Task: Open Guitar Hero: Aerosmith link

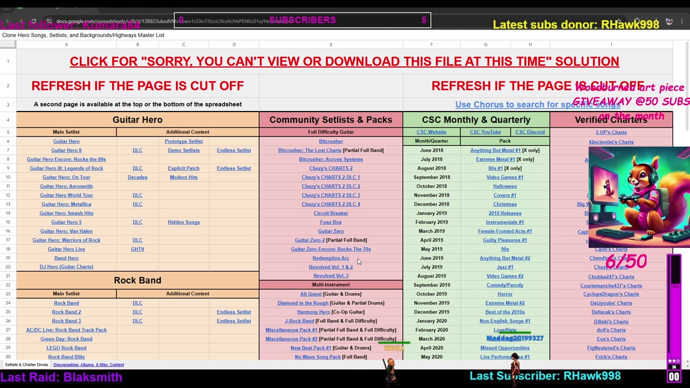Action: [66, 186]
